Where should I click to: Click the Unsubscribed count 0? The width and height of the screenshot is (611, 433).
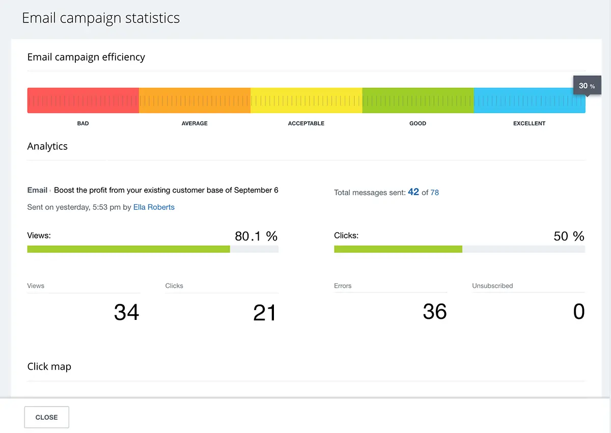click(x=578, y=312)
